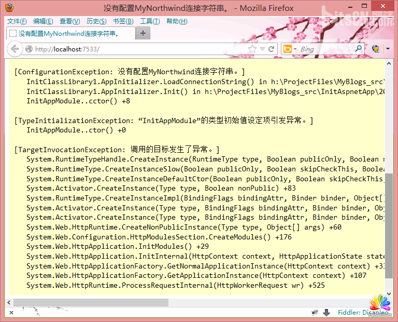Viewport: 398px width, 322px height.
Task: Click the HttpApplication.InitModules() +29 line
Action: tap(118, 246)
